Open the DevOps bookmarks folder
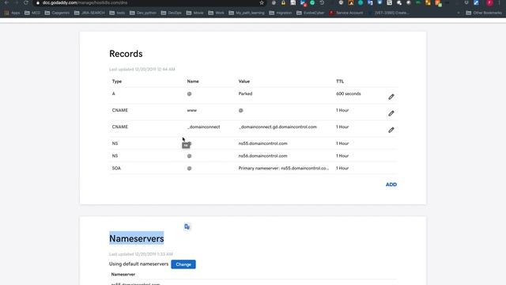This screenshot has height=285, width=506. click(171, 13)
